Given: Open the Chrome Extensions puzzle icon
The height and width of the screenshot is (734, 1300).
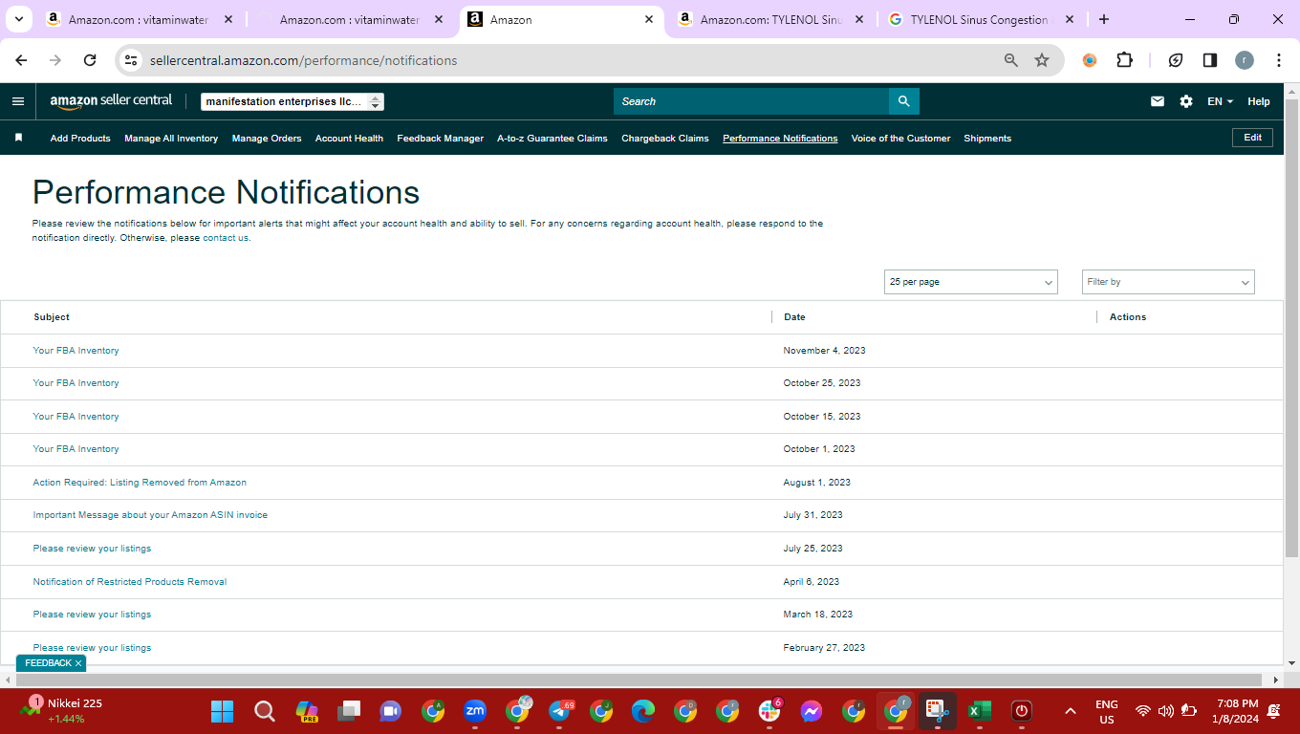Looking at the screenshot, I should [1125, 60].
